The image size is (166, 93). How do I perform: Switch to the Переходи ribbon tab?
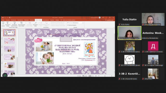coord(26,20)
